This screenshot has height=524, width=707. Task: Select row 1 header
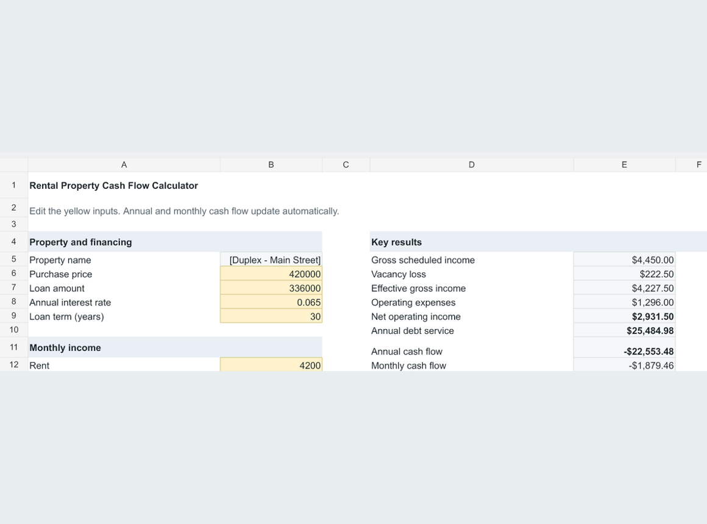[14, 185]
